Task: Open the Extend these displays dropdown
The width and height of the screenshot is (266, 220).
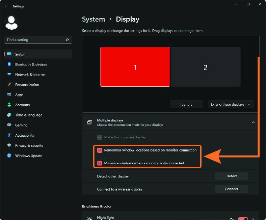Action: [231, 104]
